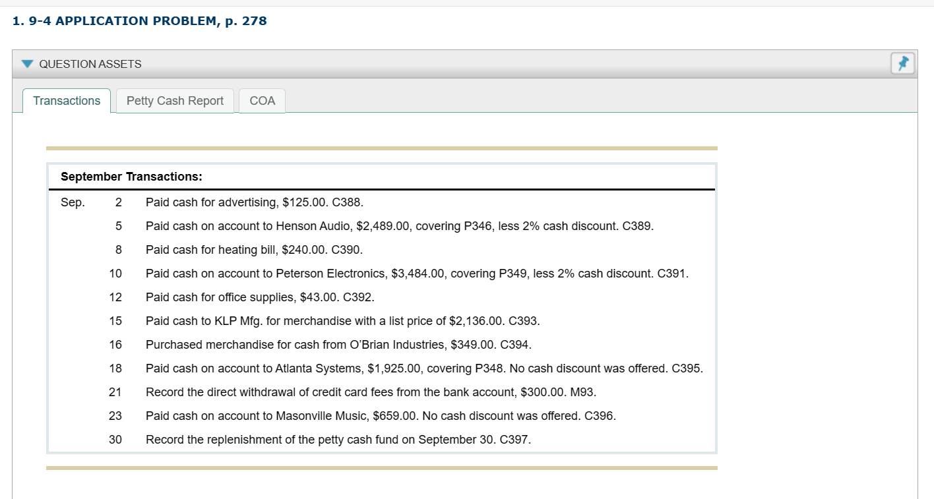Open the COA tab
Image resolution: width=934 pixels, height=499 pixels.
point(262,101)
